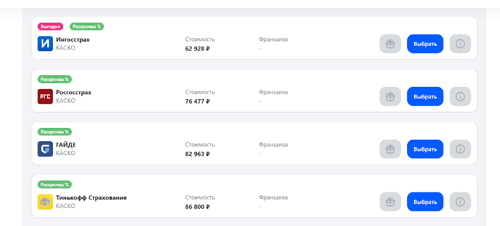
Task: Click the yellow Тинькофф logo
Action: pyautogui.click(x=45, y=202)
